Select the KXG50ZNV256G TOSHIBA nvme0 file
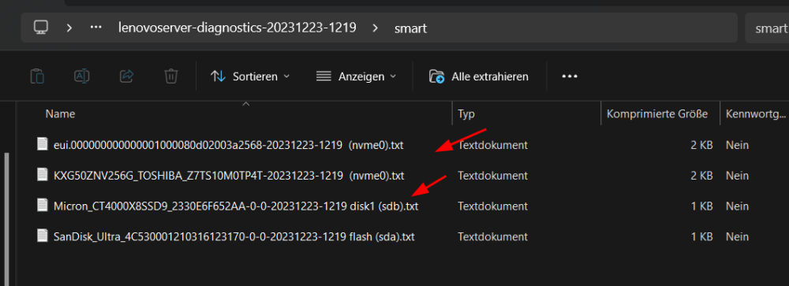 pyautogui.click(x=229, y=176)
